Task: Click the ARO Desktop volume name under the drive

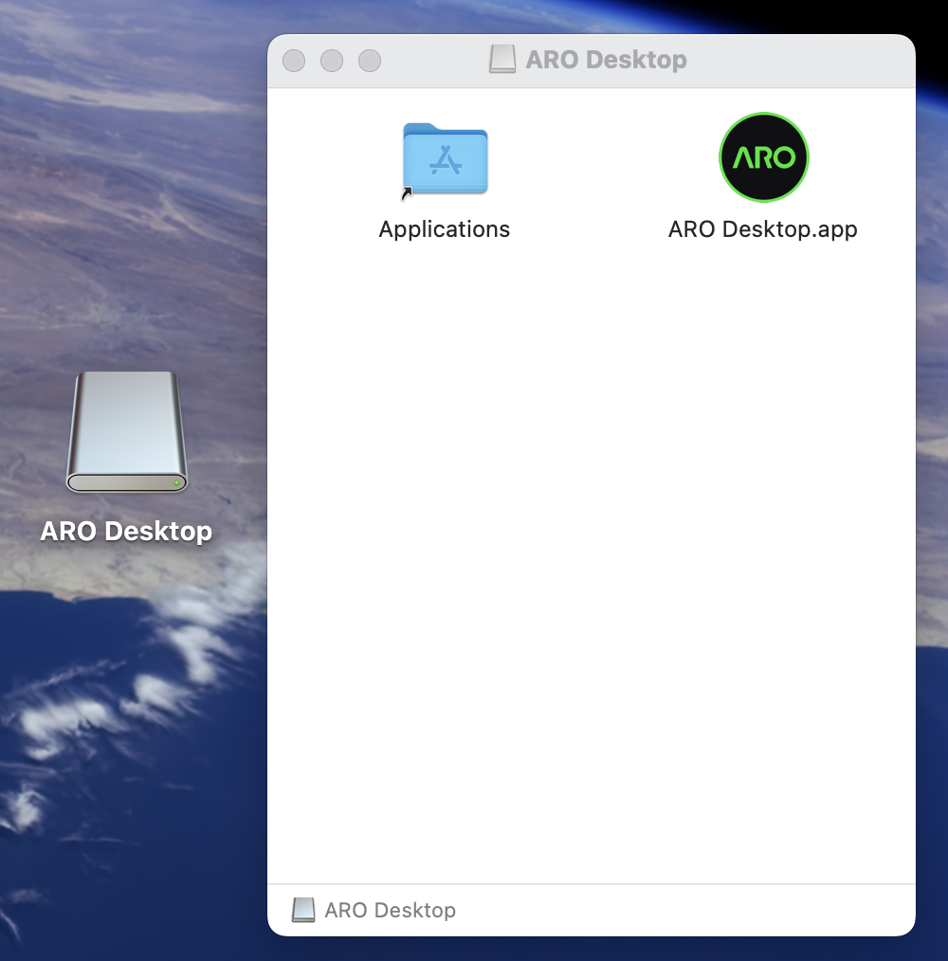Action: tap(126, 532)
